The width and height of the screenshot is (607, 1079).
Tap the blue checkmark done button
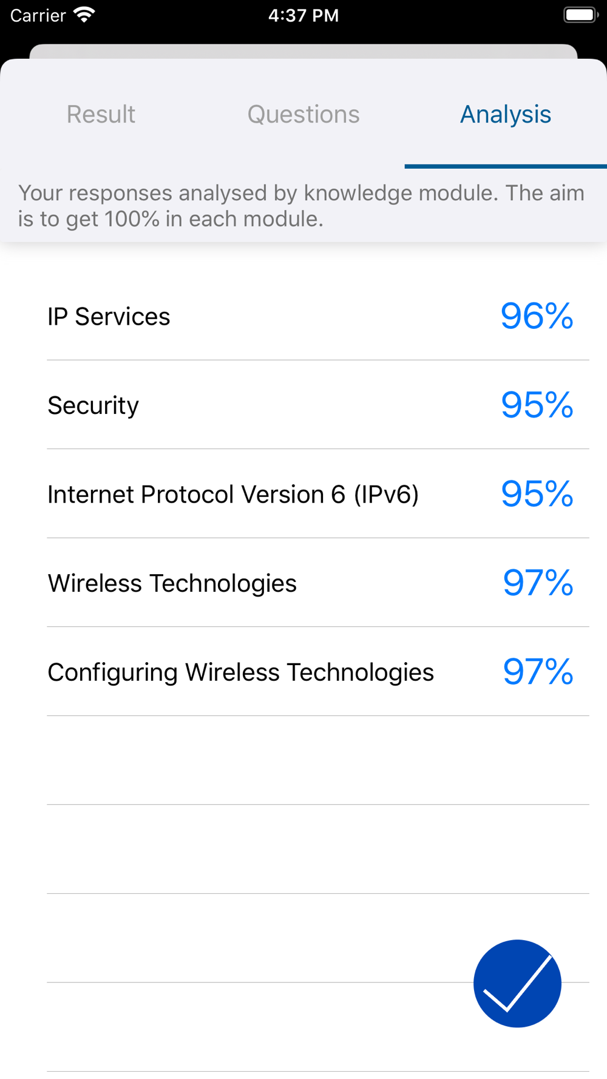pyautogui.click(x=517, y=983)
